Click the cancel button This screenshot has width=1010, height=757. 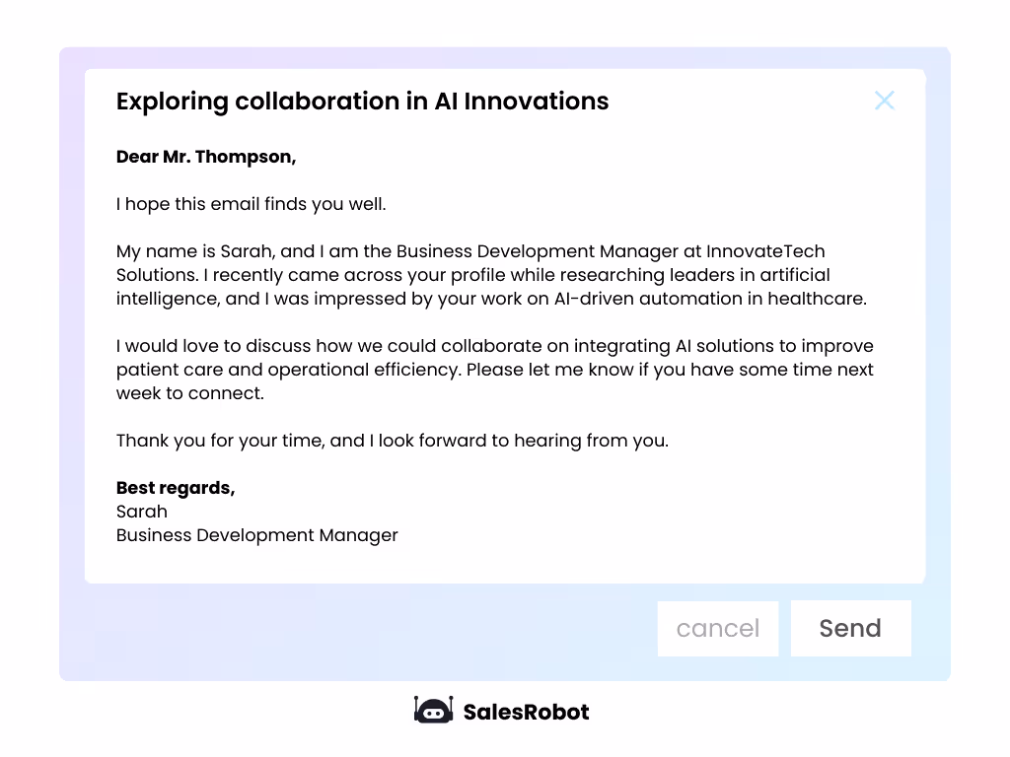tap(718, 628)
